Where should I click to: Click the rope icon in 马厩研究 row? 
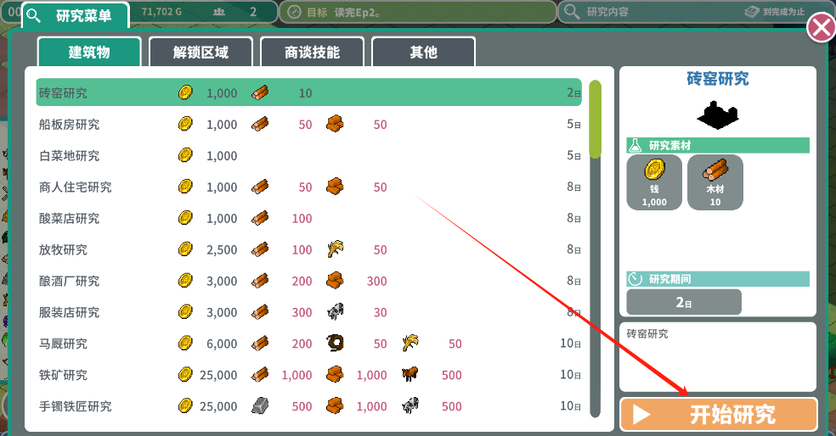(335, 344)
